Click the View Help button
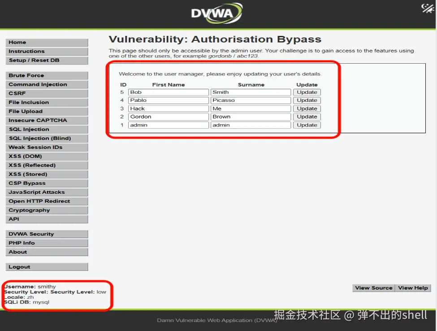 (x=413, y=288)
